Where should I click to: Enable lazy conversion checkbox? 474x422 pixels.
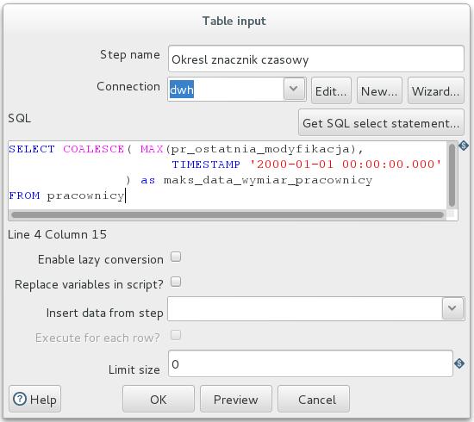[x=176, y=257]
